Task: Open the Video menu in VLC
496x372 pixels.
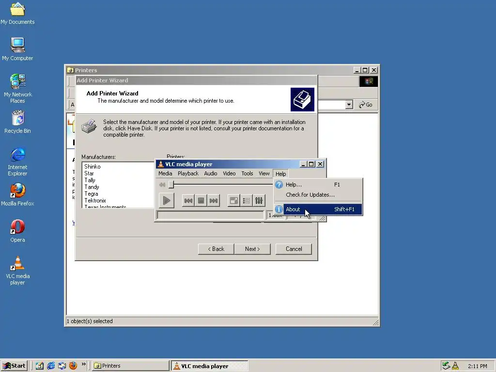Action: [x=229, y=173]
